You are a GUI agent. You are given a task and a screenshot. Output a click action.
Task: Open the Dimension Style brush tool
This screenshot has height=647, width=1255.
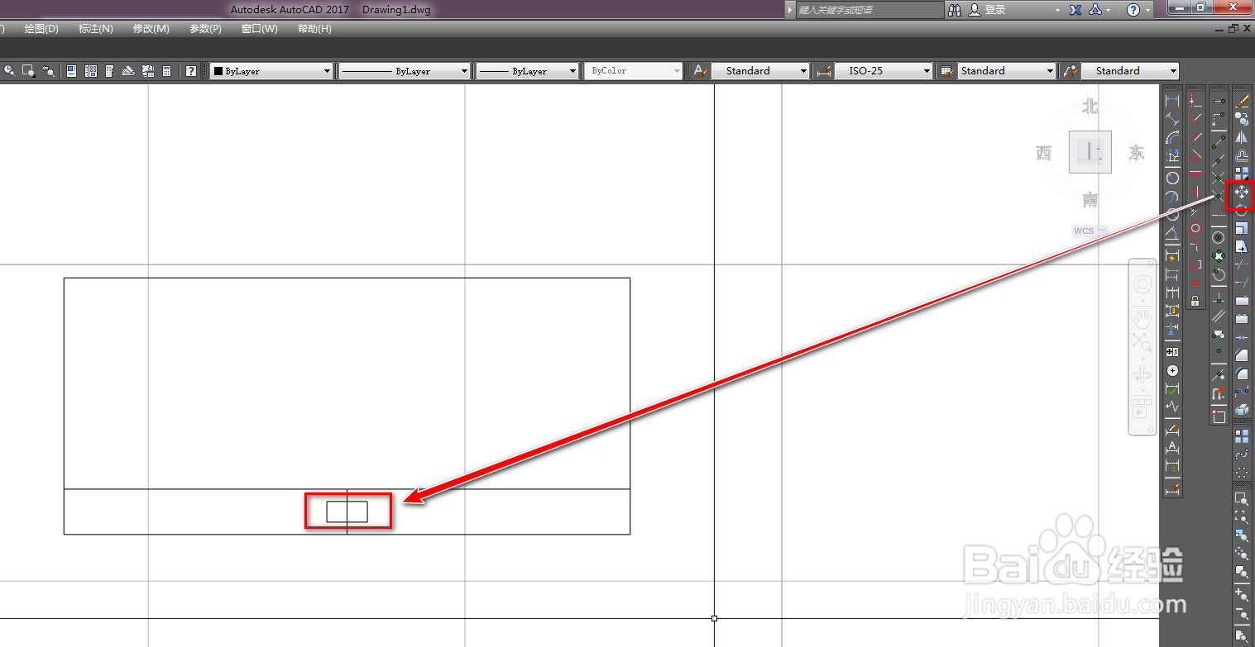click(1172, 488)
